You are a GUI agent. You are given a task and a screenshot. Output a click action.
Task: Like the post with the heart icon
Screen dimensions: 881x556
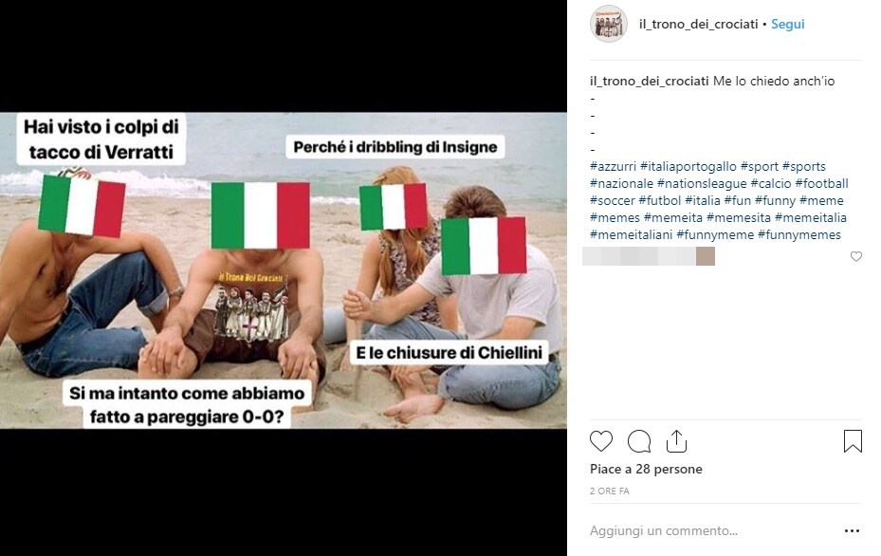(x=600, y=441)
